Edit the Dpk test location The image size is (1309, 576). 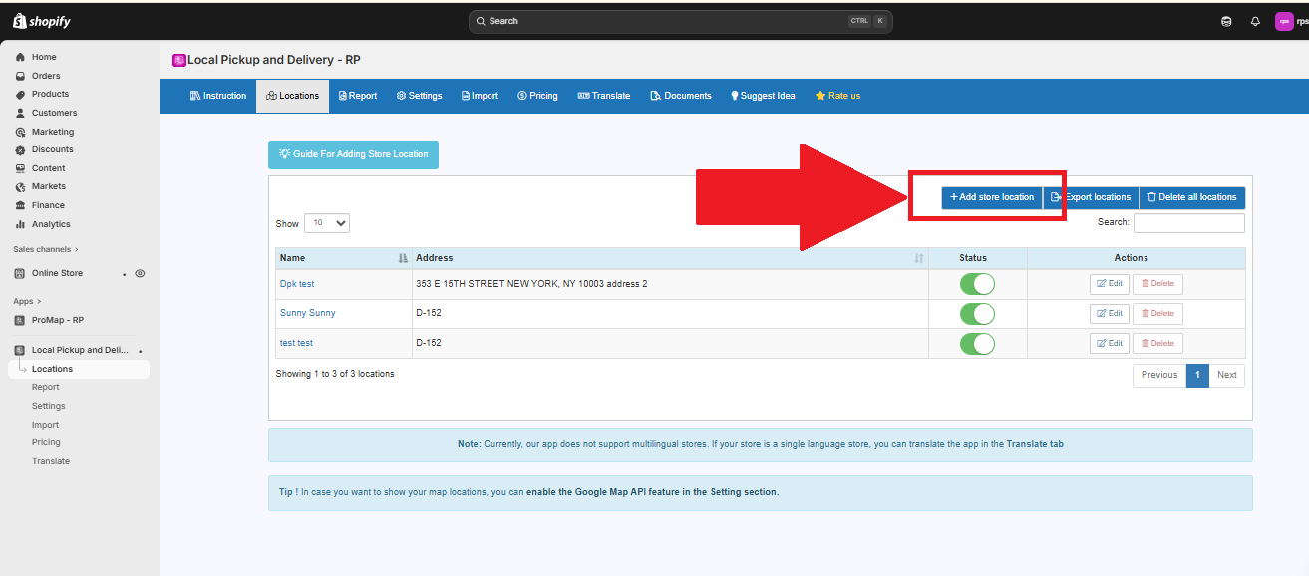pyautogui.click(x=1110, y=284)
